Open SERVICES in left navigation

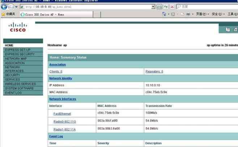[23, 79]
